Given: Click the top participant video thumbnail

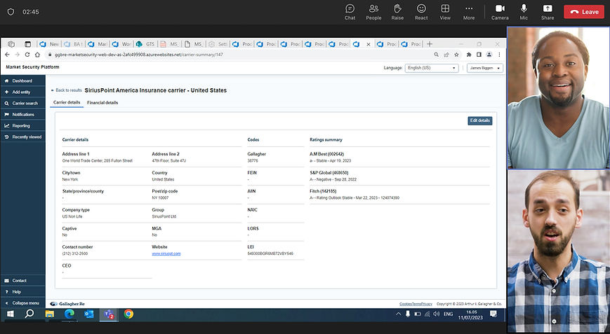Looking at the screenshot, I should coord(558,98).
